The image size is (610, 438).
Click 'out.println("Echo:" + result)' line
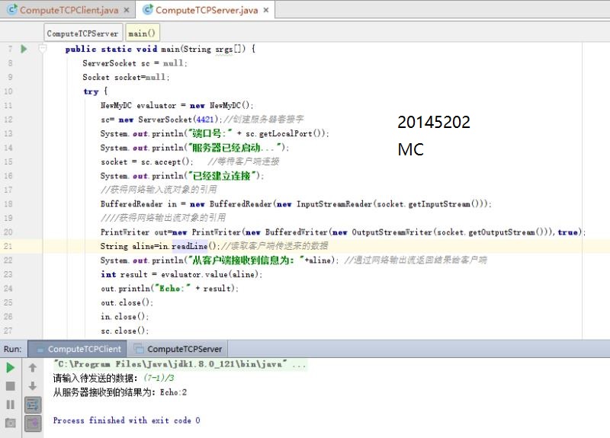point(169,289)
